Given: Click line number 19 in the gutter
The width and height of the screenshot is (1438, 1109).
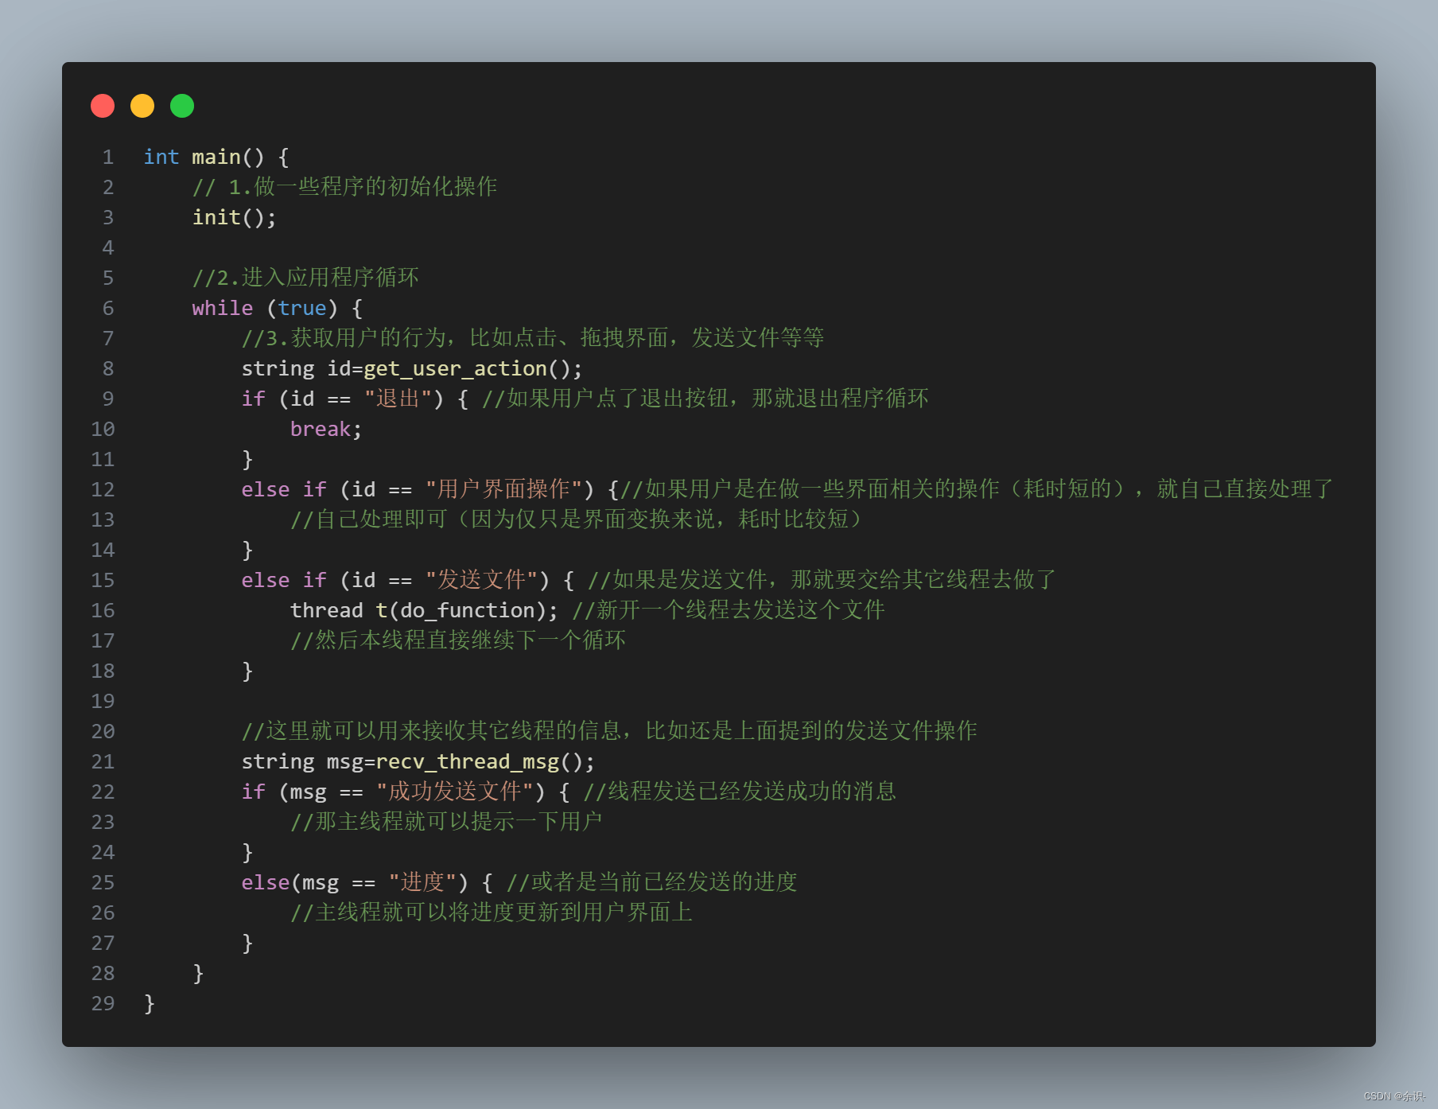Looking at the screenshot, I should (x=103, y=701).
